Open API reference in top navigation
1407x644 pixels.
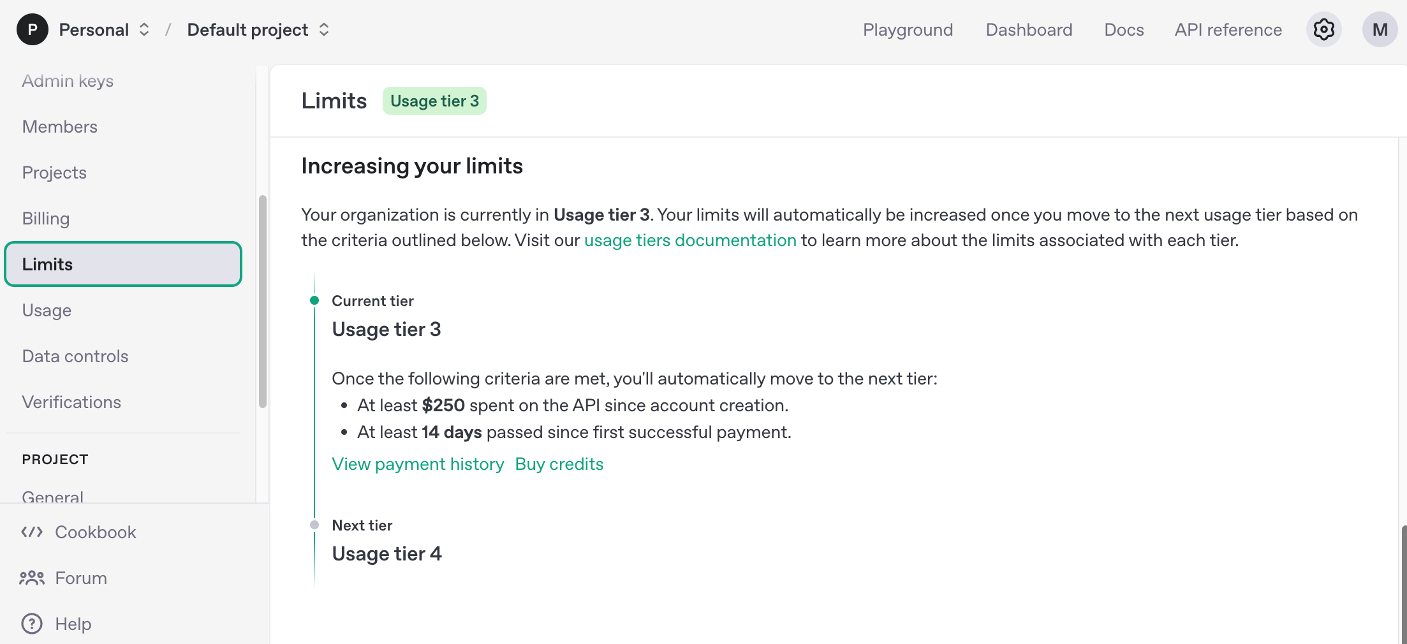point(1228,29)
